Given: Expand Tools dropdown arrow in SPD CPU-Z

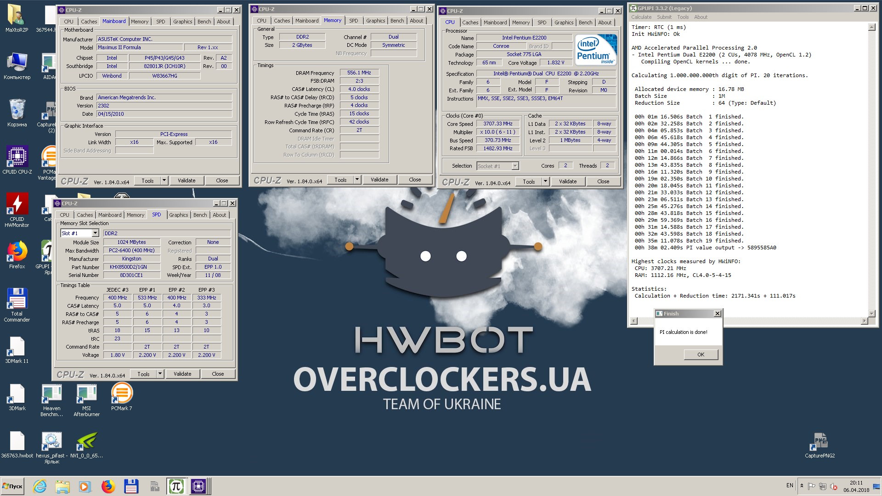Looking at the screenshot, I should point(160,374).
